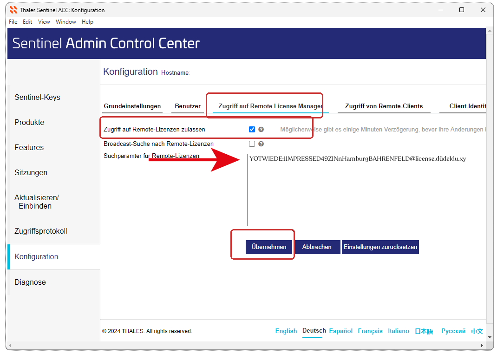Uncheck Zugriff auf Remote-Lizenzen zulassen
This screenshot has height=354, width=497.
[x=252, y=130]
